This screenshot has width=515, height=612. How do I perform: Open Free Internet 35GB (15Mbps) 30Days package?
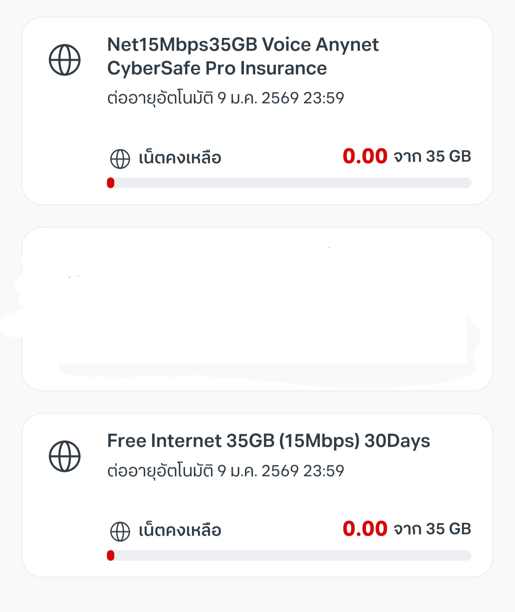coord(269,441)
